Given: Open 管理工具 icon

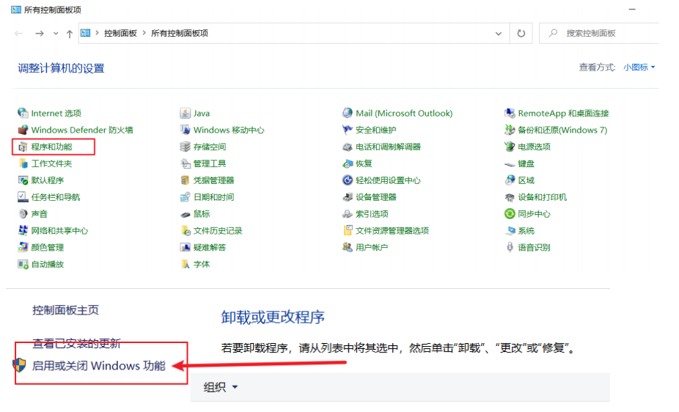Looking at the screenshot, I should (x=186, y=163).
